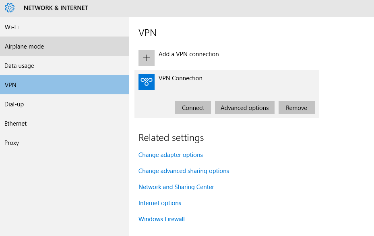This screenshot has width=374, height=236.
Task: Click the NETWORK & INTERNET header title
Action: (x=56, y=8)
